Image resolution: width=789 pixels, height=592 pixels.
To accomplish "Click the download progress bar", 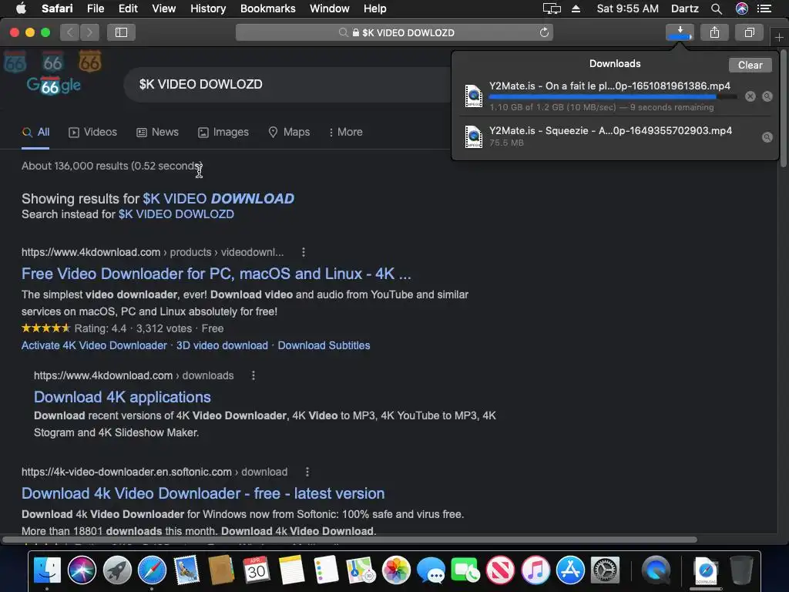I will click(613, 96).
